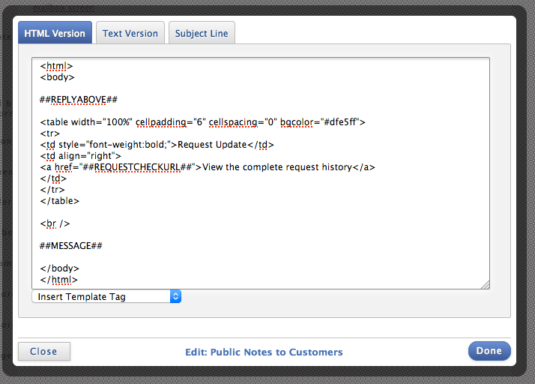Click the closing </html> tag line
Image resolution: width=535 pixels, height=384 pixels.
(58, 280)
